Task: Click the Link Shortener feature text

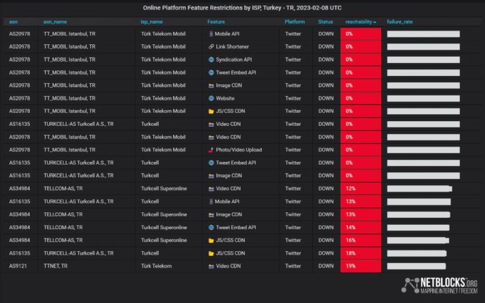Action: 232,46
